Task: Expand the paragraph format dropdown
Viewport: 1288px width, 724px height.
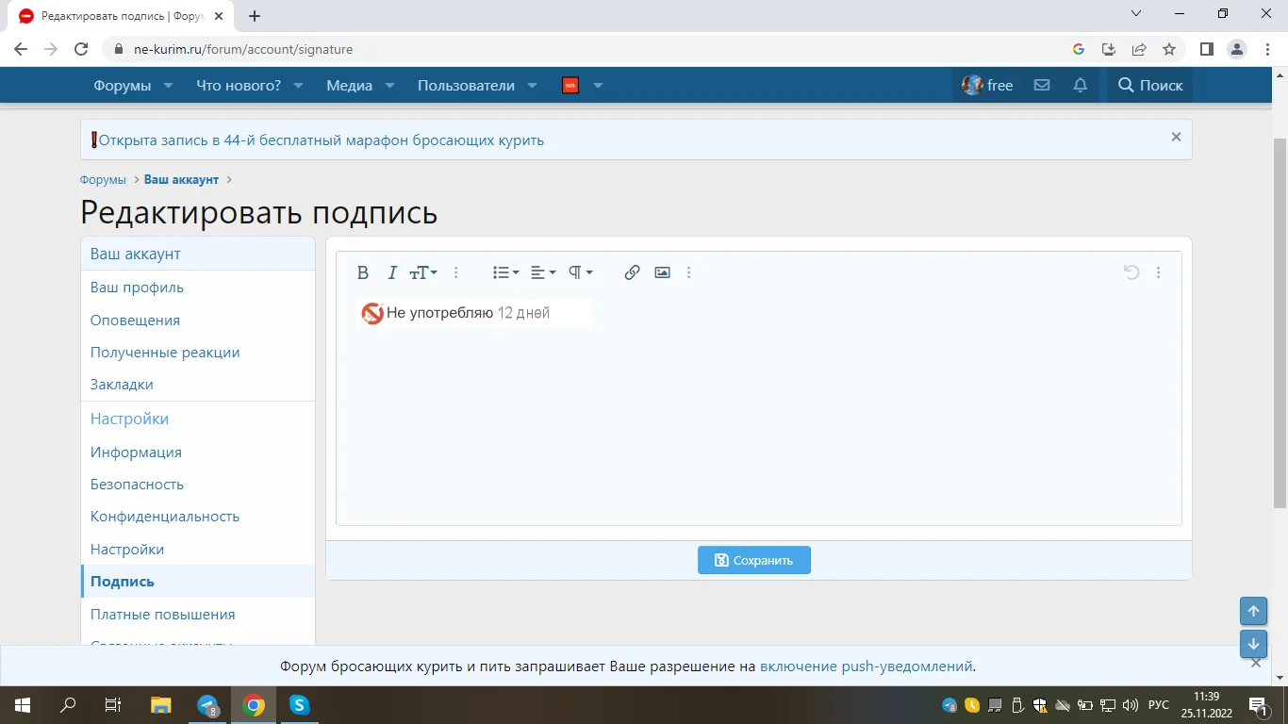Action: [x=581, y=272]
